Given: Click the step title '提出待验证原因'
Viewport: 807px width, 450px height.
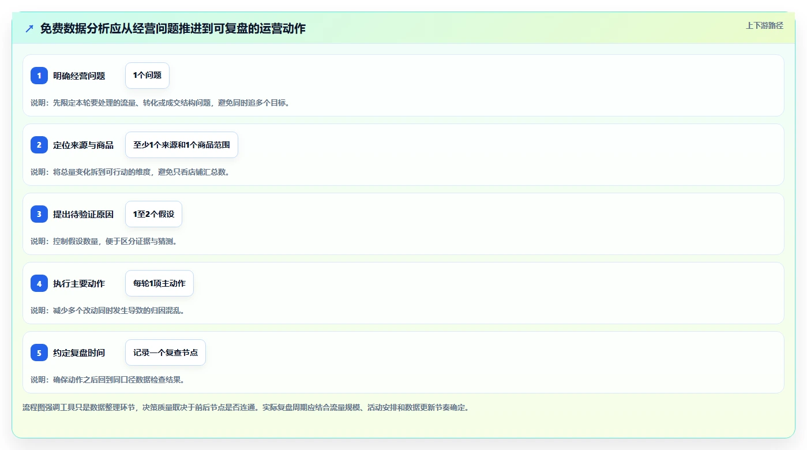Looking at the screenshot, I should 84,214.
